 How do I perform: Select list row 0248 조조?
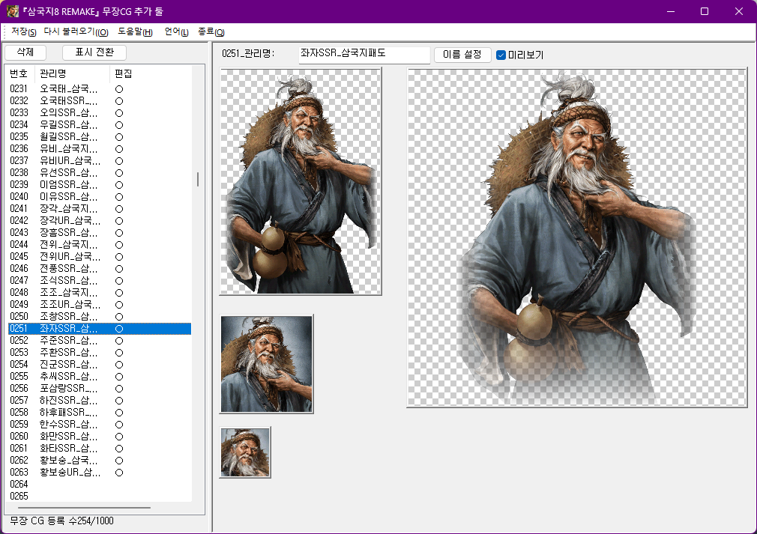coord(100,293)
